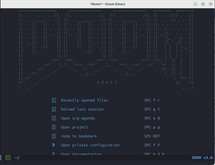Open private configuration
The image size is (215, 165).
tap(90, 145)
